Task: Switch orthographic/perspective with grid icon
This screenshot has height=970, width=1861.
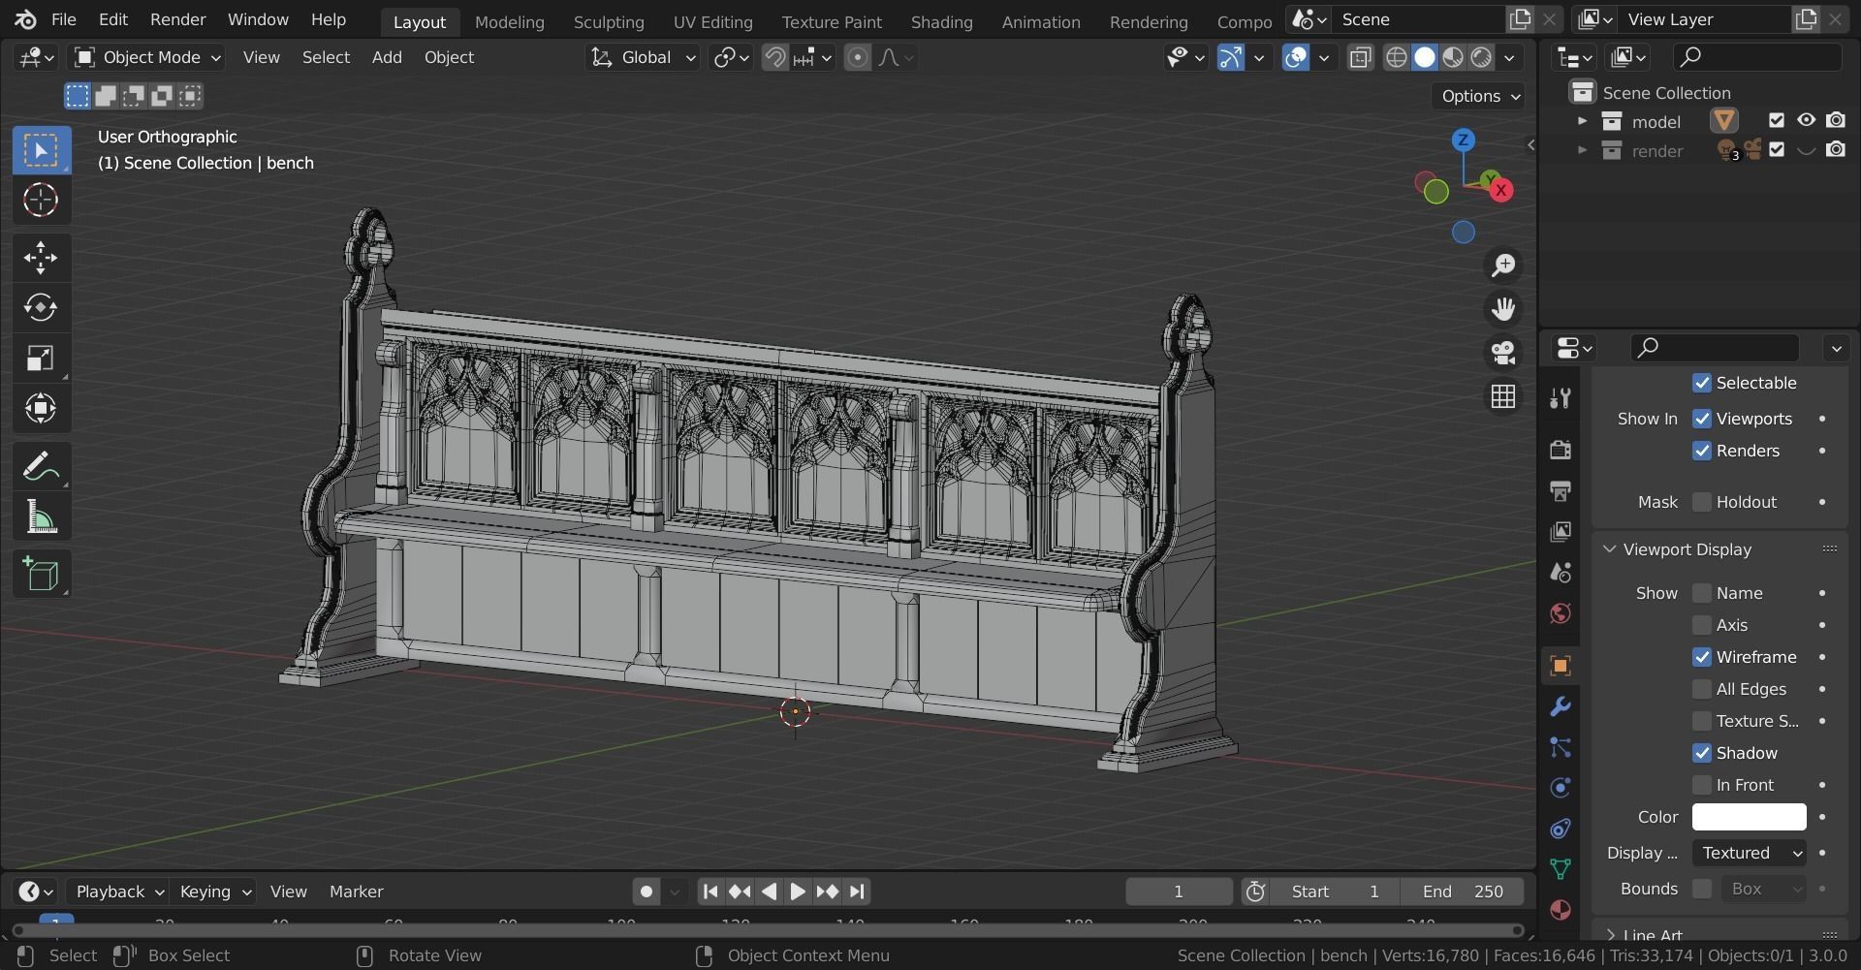Action: [x=1503, y=396]
